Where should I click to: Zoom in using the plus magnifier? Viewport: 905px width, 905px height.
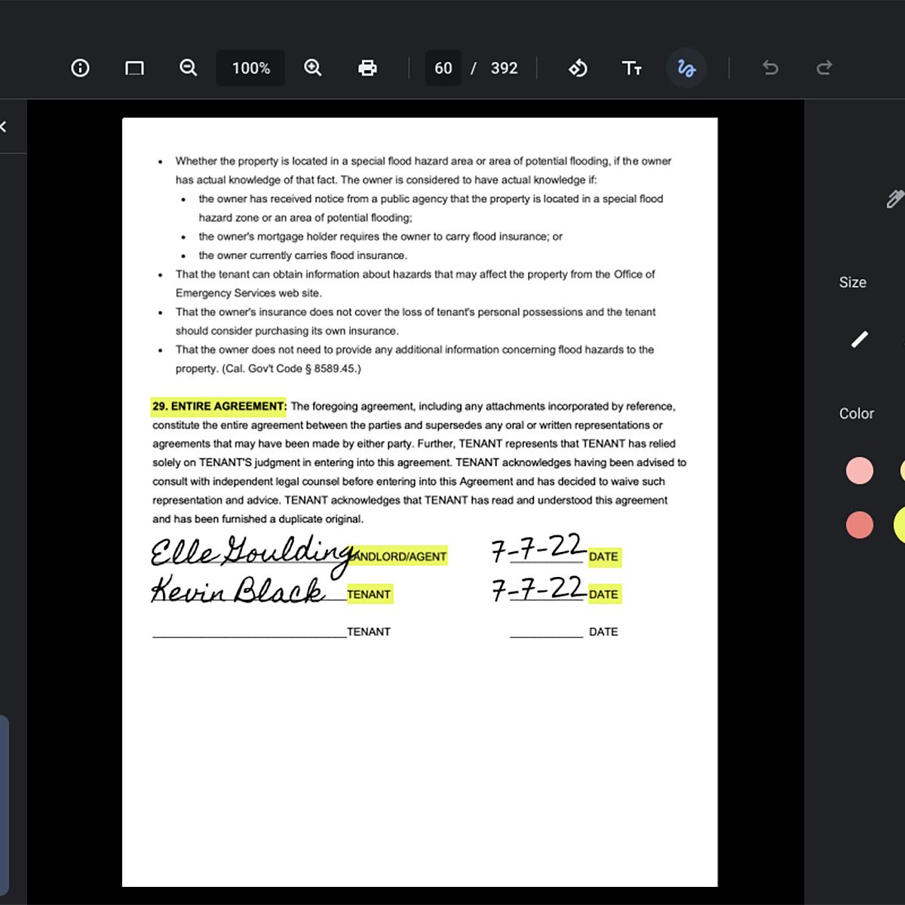pyautogui.click(x=313, y=68)
